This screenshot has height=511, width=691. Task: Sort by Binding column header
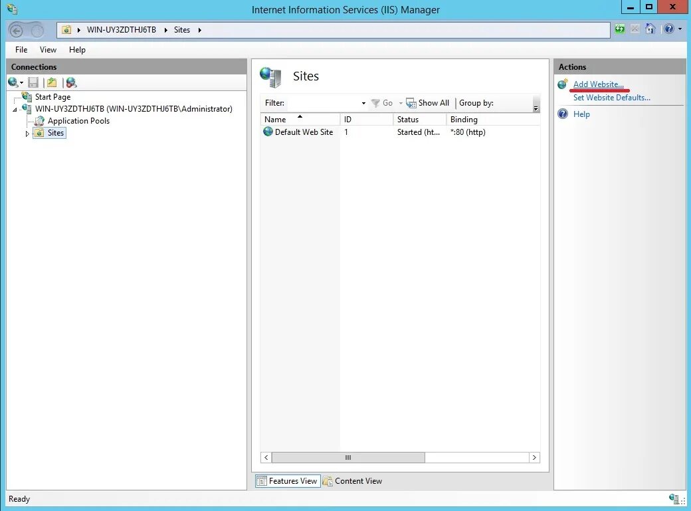click(x=493, y=120)
